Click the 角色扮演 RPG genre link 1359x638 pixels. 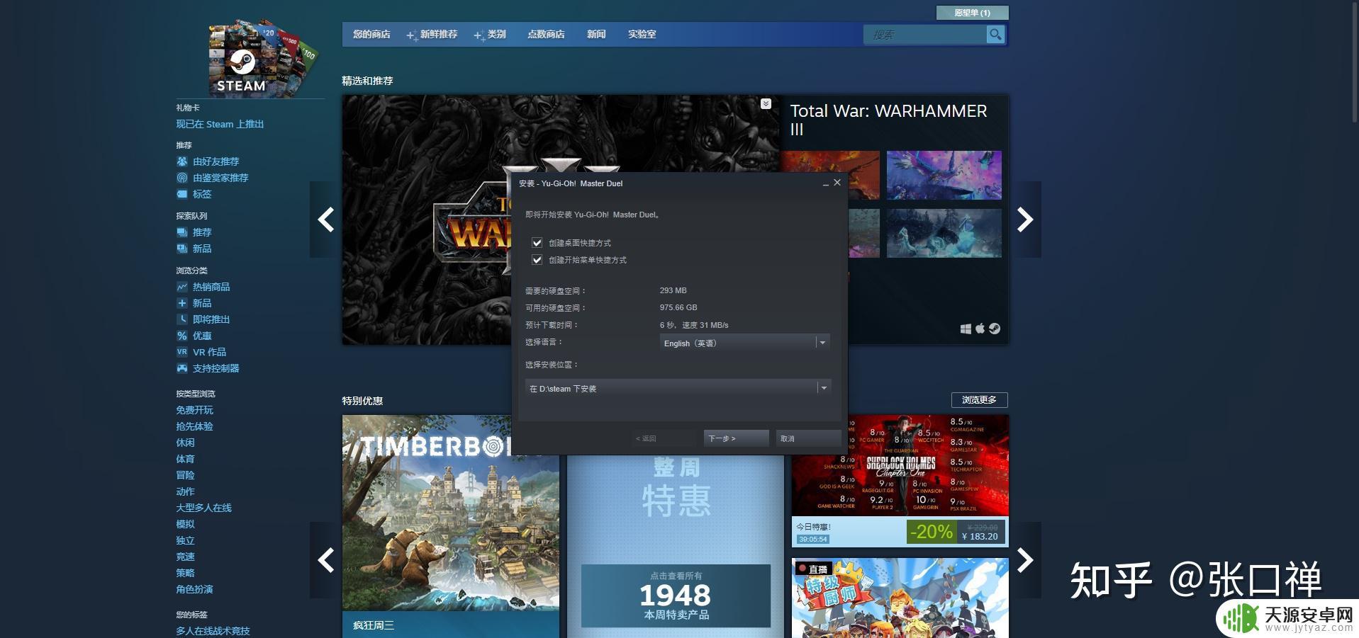194,589
